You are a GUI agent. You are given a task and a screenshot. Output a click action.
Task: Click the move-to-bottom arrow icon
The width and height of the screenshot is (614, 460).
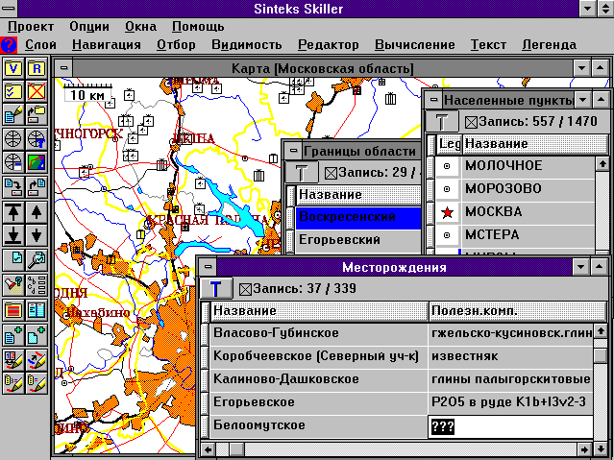click(x=13, y=234)
